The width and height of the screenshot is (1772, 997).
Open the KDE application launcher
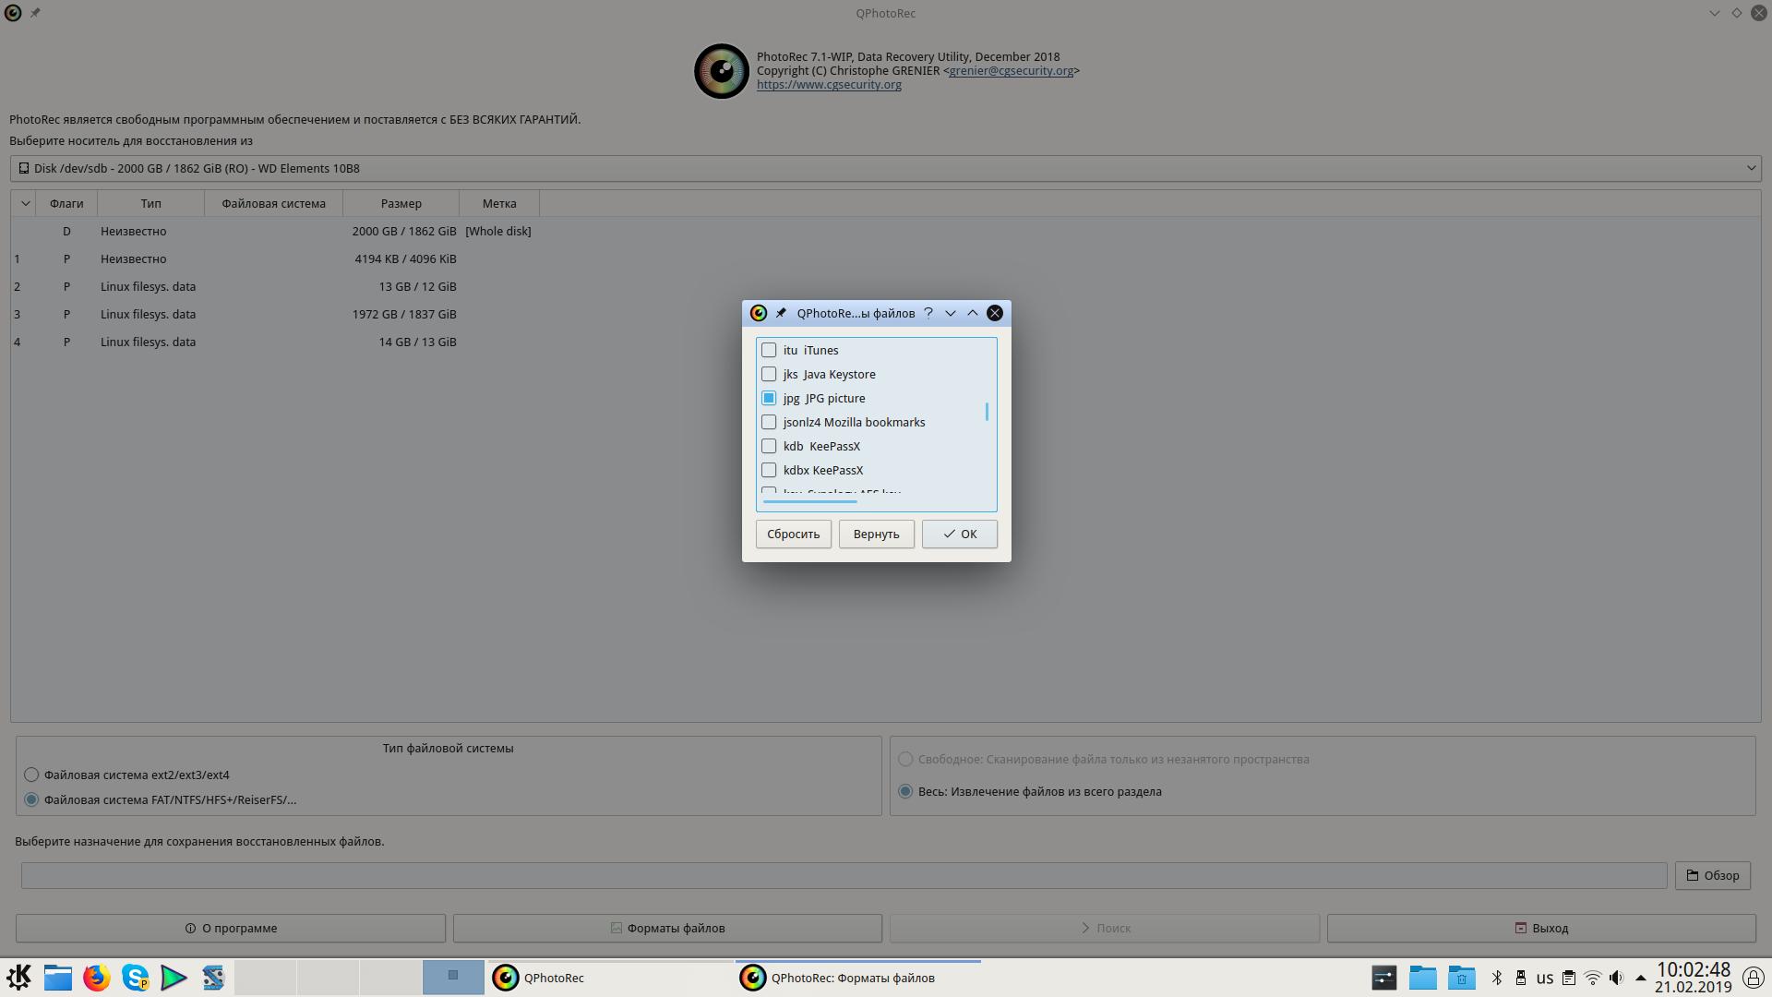pyautogui.click(x=18, y=978)
